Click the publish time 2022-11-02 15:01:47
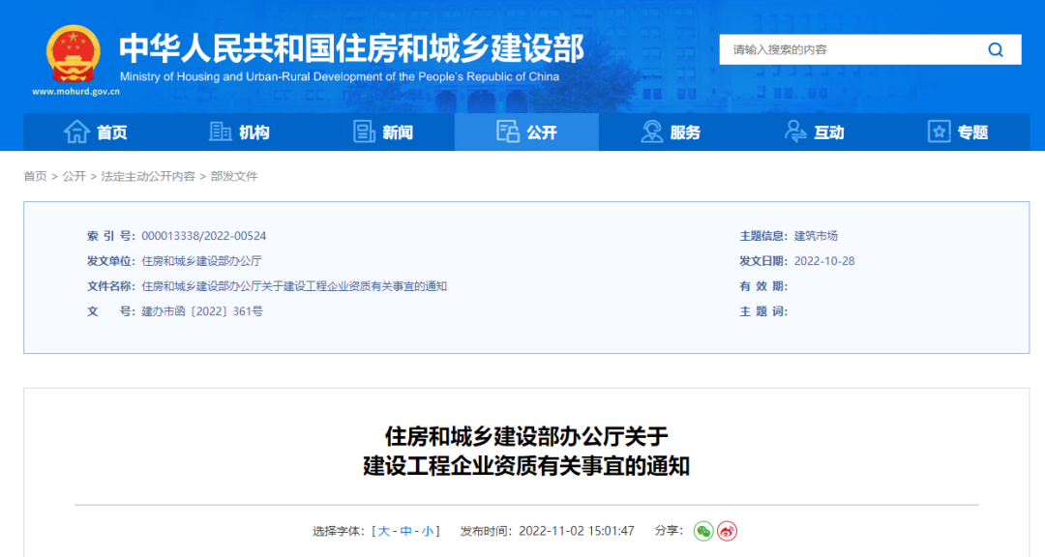 pos(577,531)
